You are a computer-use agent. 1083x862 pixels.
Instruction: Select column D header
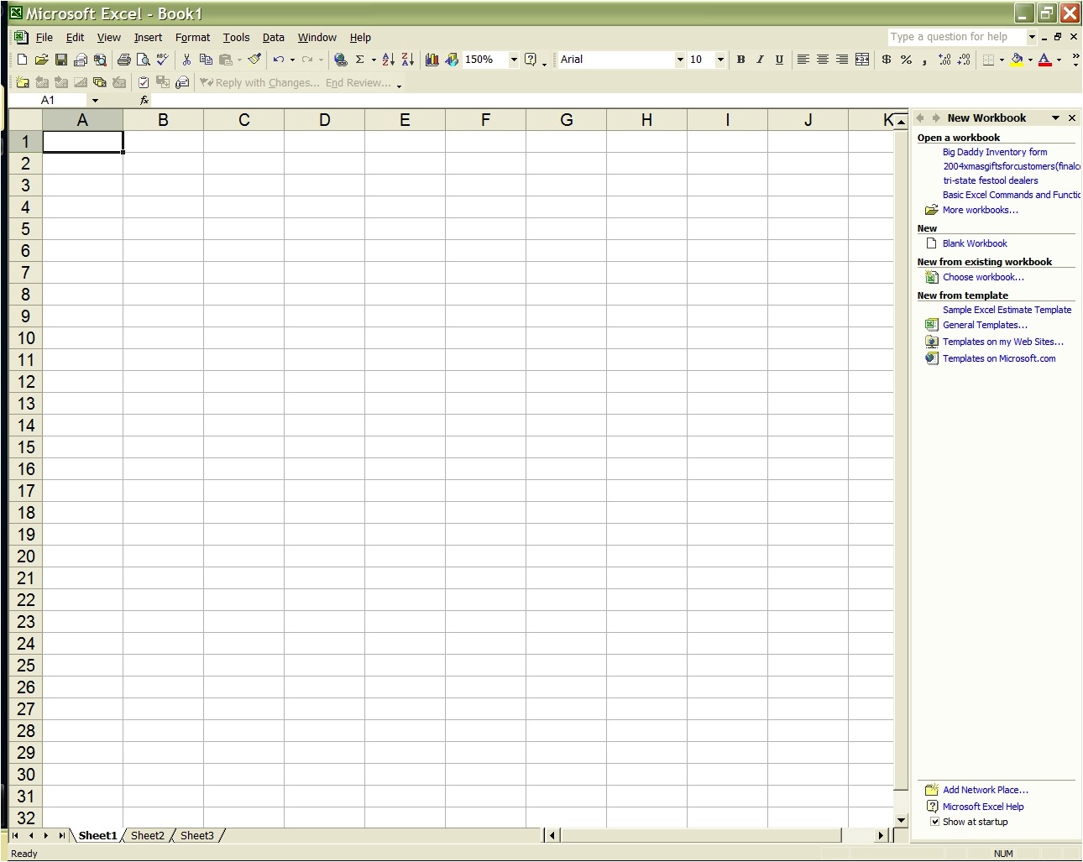(324, 120)
